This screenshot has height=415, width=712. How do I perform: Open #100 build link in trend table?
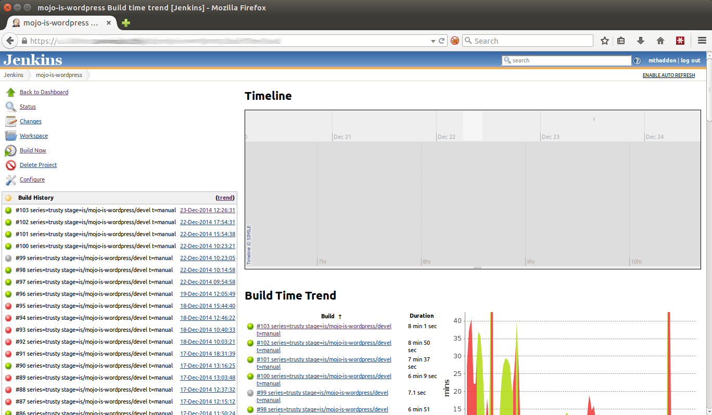pyautogui.click(x=324, y=380)
